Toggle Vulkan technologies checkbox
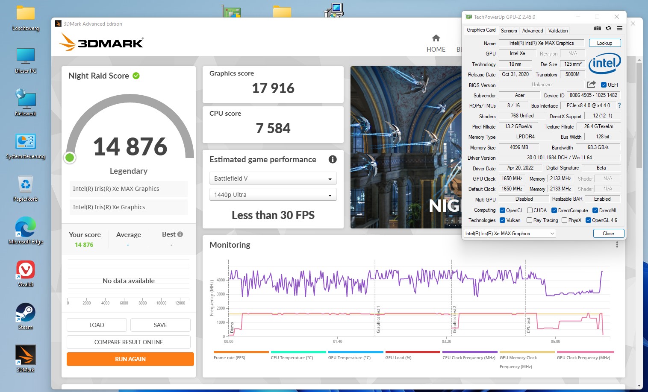Viewport: 648px width, 392px height. (x=502, y=220)
